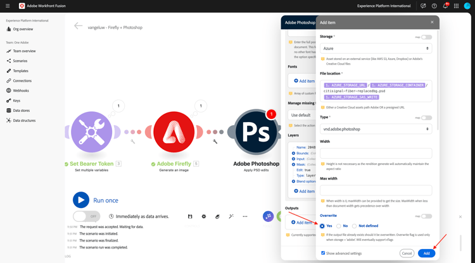
Task: Open Manage missing fonts Use default dropdown
Action: point(301,115)
